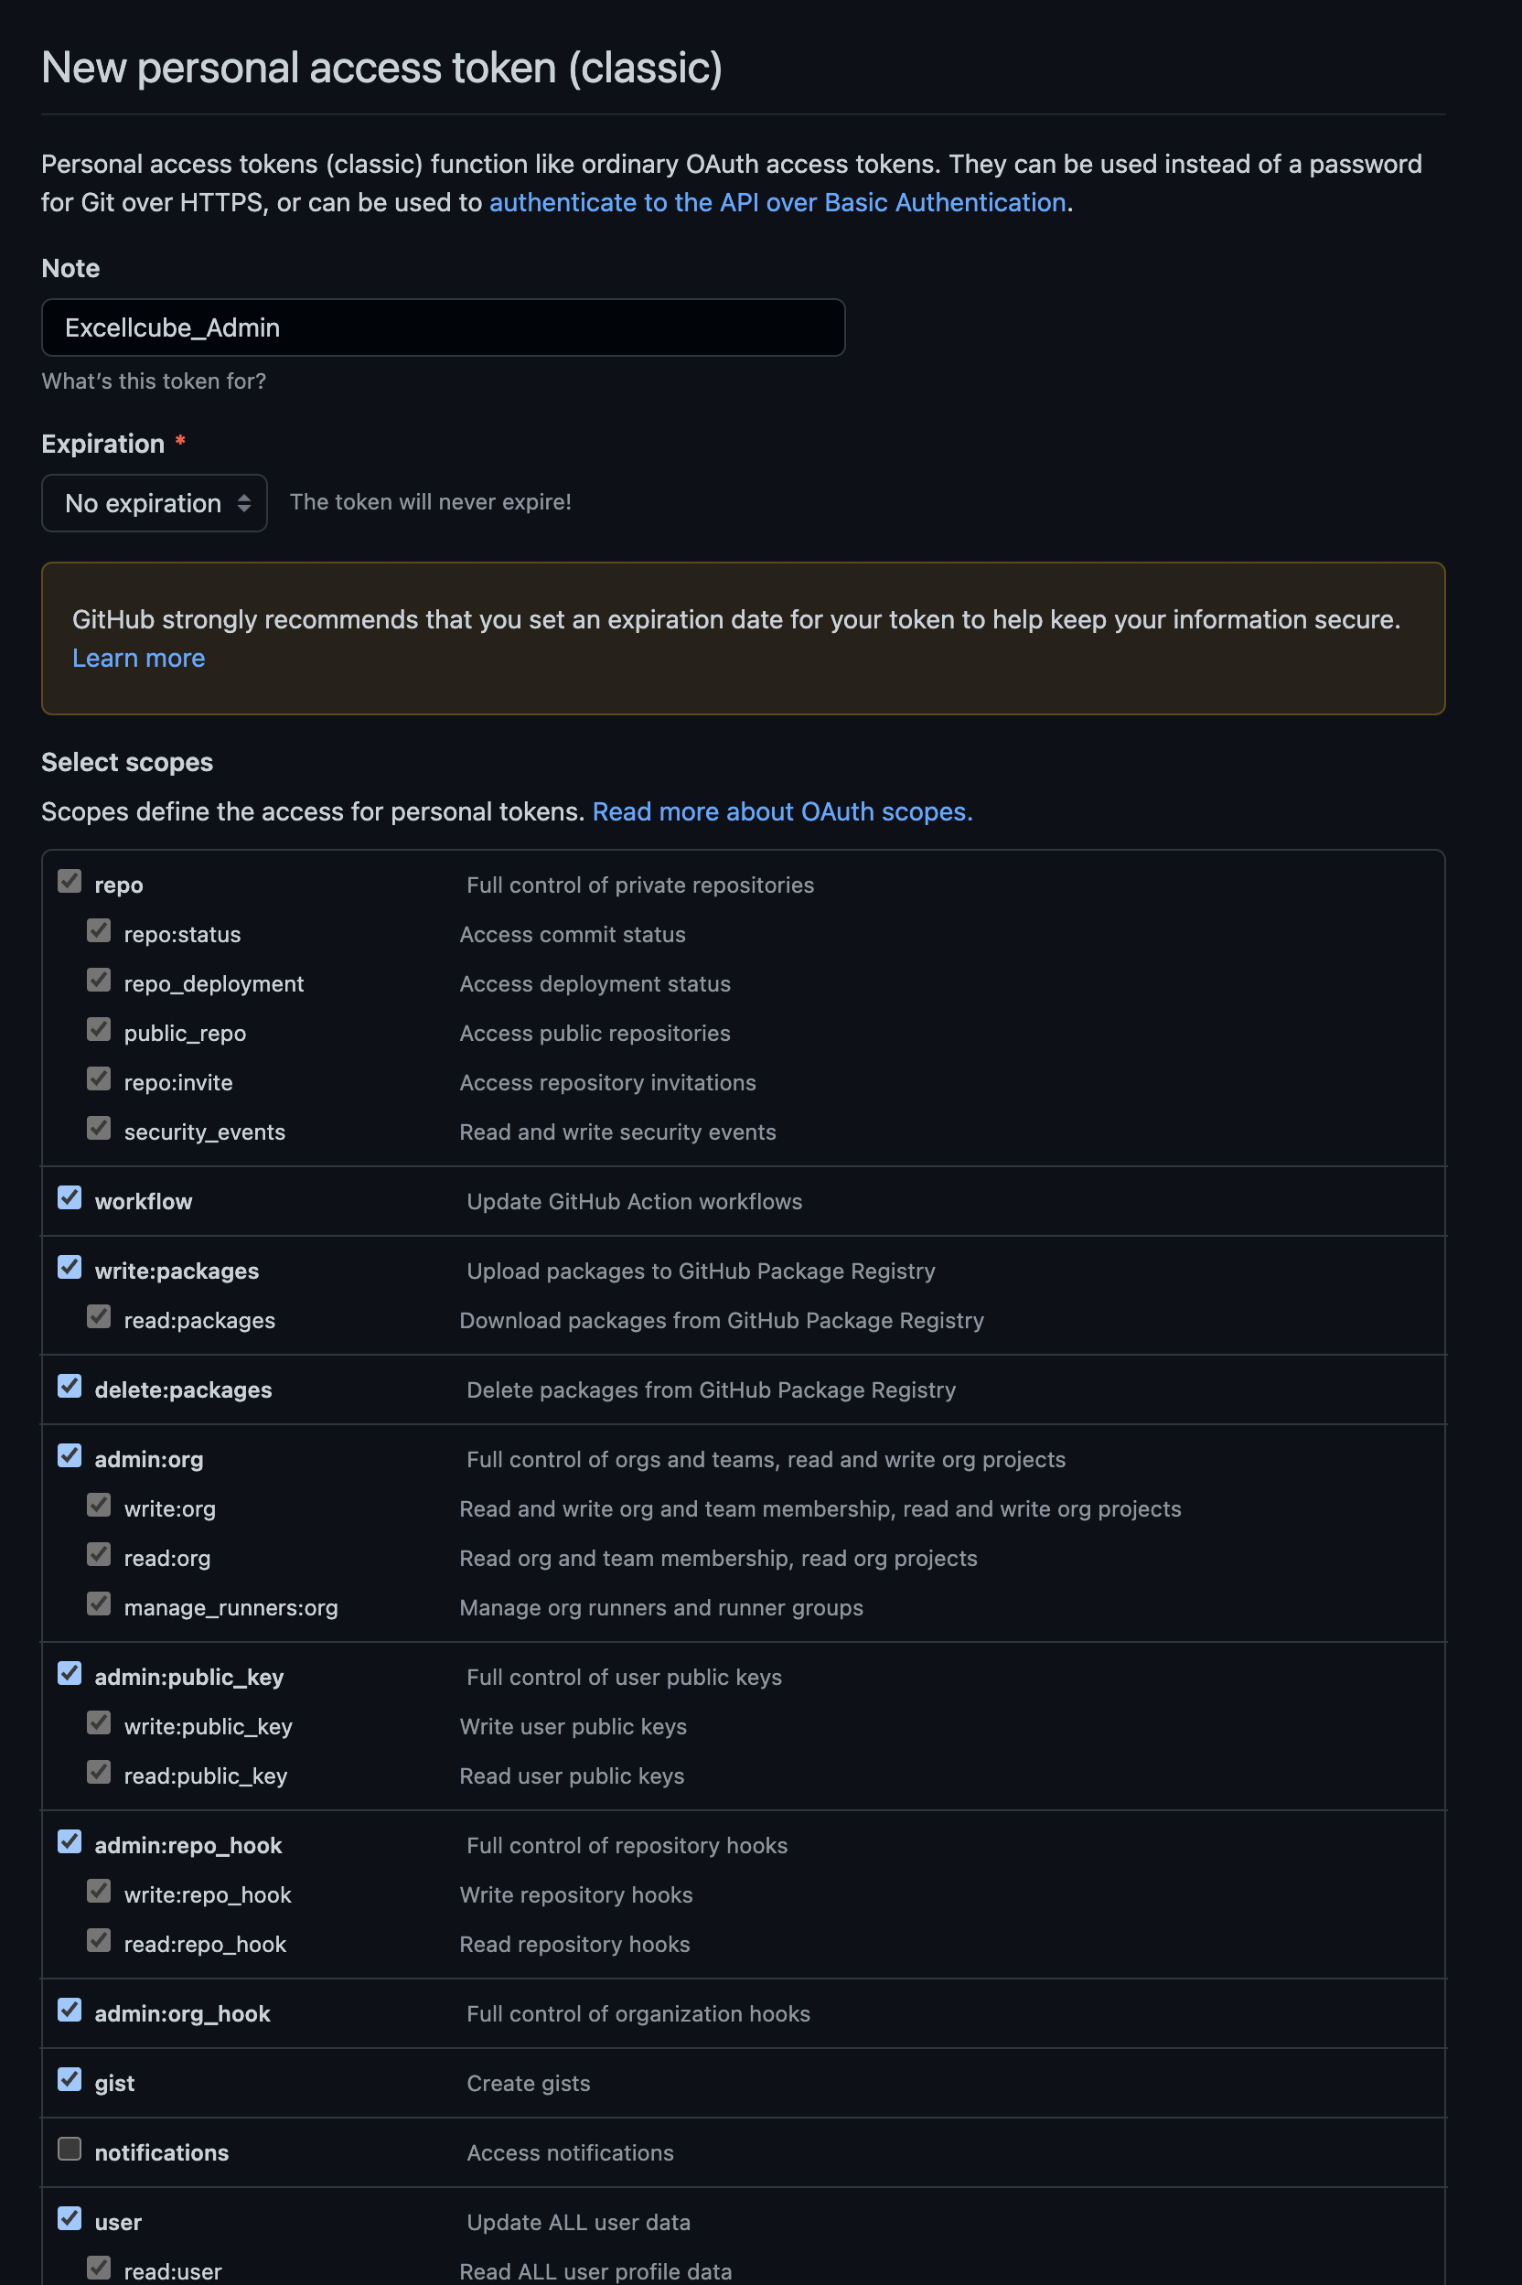This screenshot has width=1522, height=2285.
Task: Click the security_events sub-scope checkbox
Action: pyautogui.click(x=99, y=1128)
